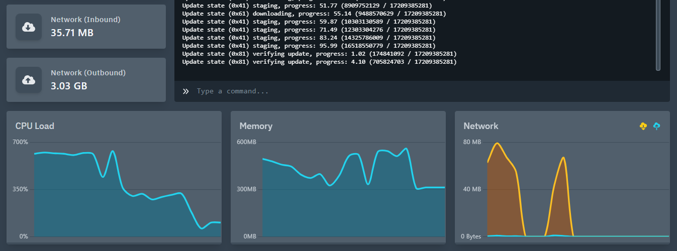Click the Network chart title
The image size is (677, 251).
[x=481, y=126]
